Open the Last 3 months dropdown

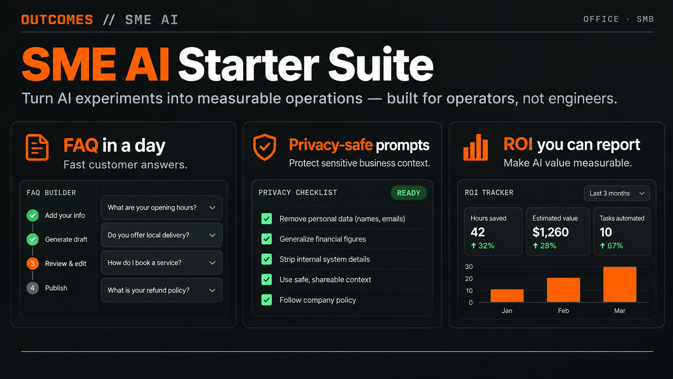(617, 193)
